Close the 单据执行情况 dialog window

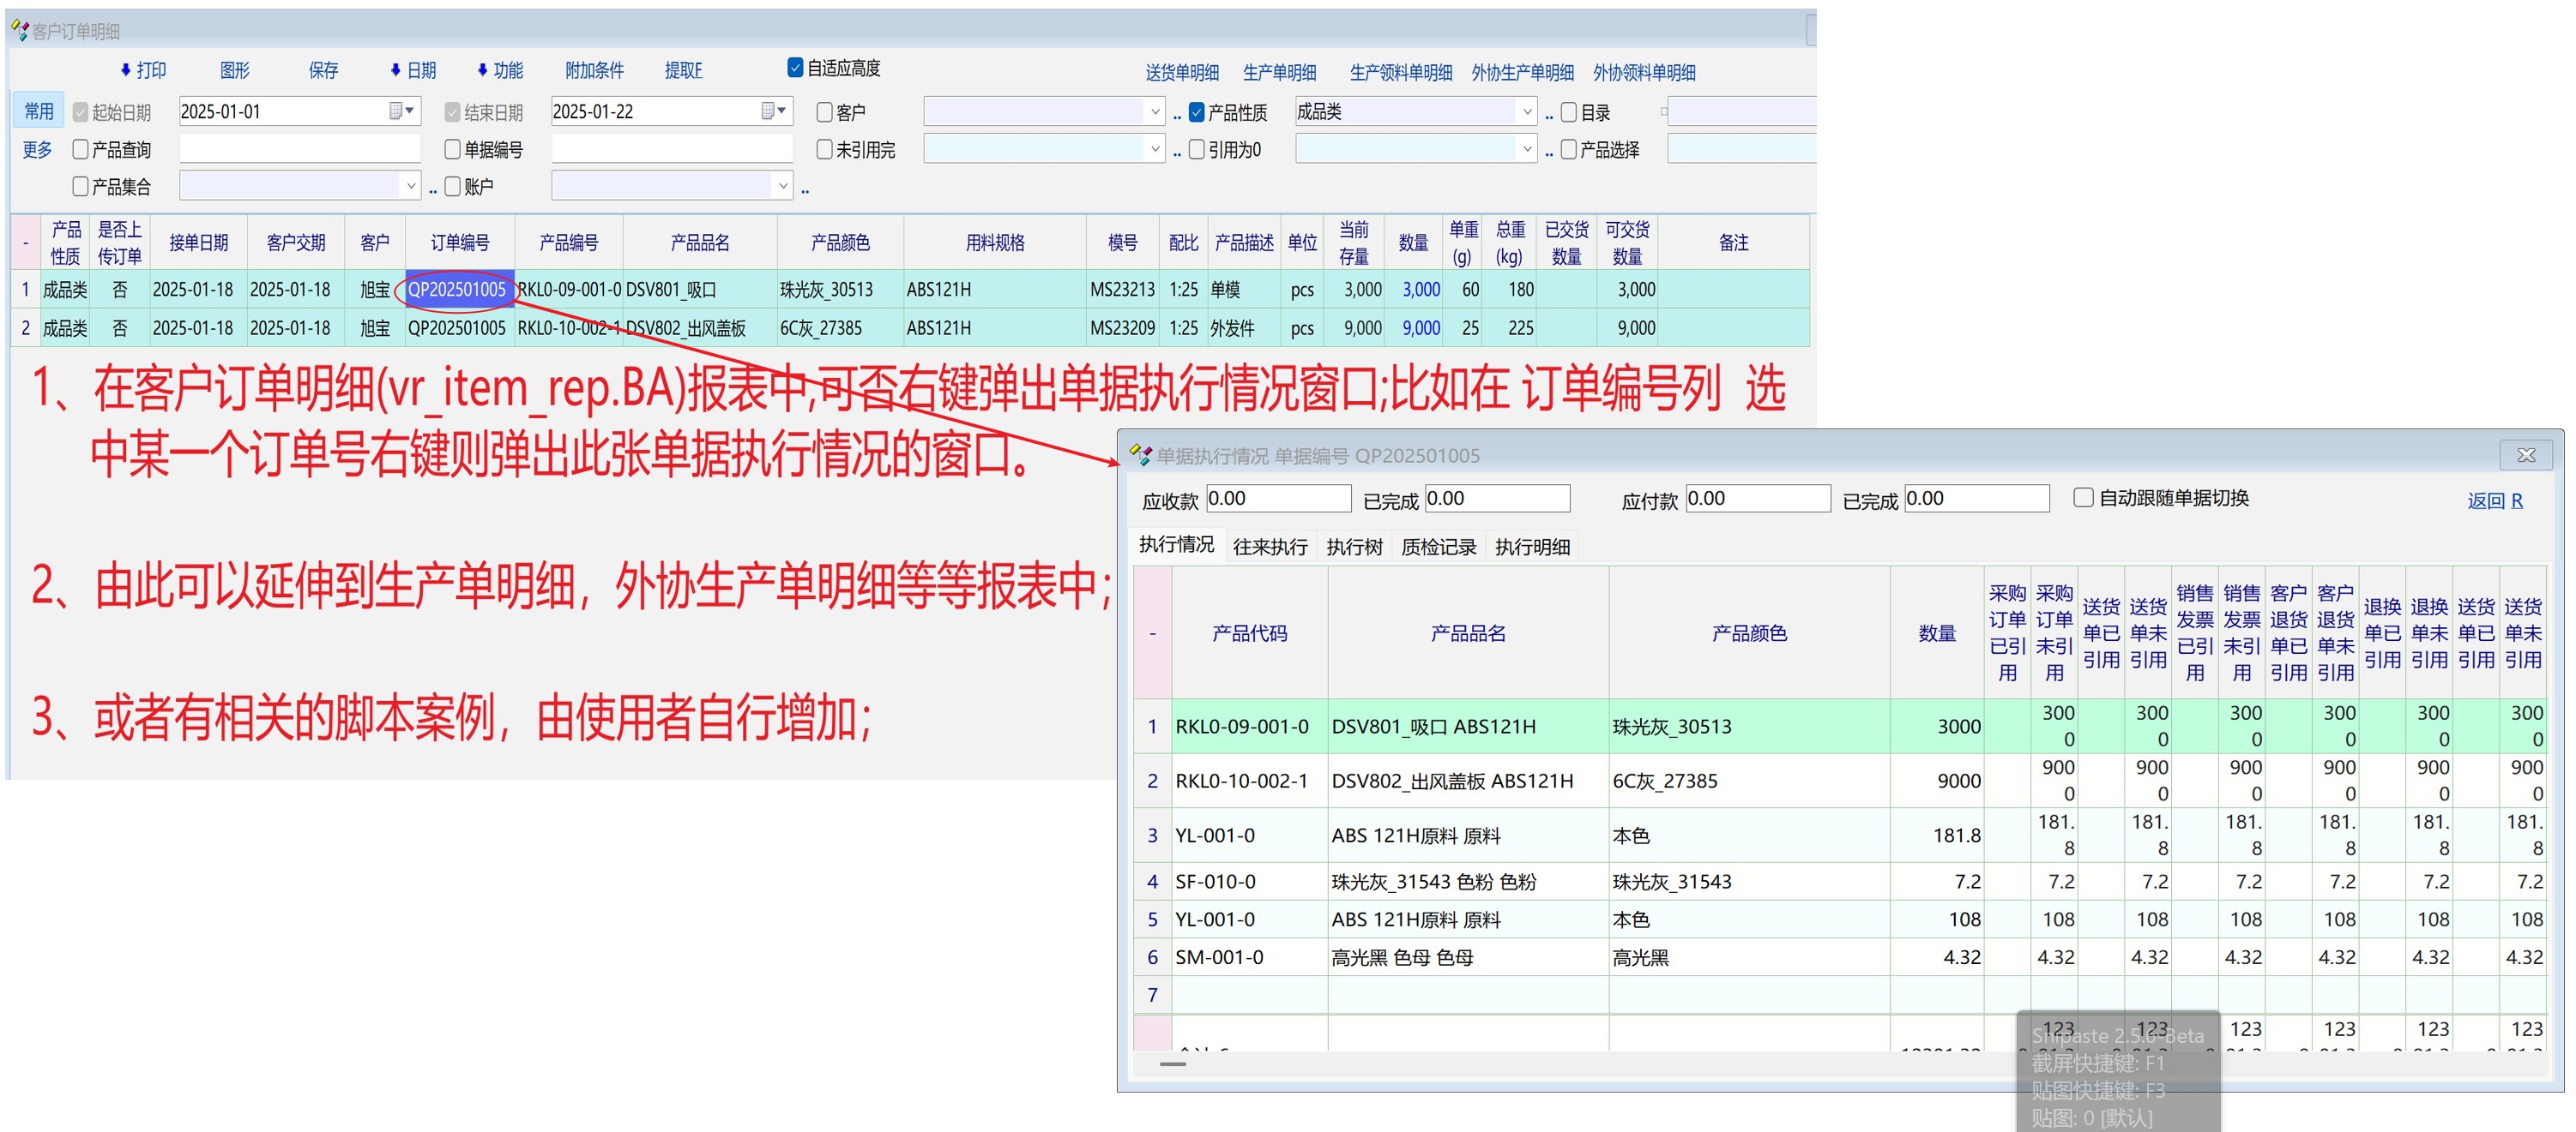[x=2526, y=456]
